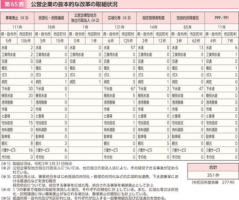Viewport: 239px width, 200px height.
Task: Click the 106件 municipality count cell
Action: click(26, 41)
